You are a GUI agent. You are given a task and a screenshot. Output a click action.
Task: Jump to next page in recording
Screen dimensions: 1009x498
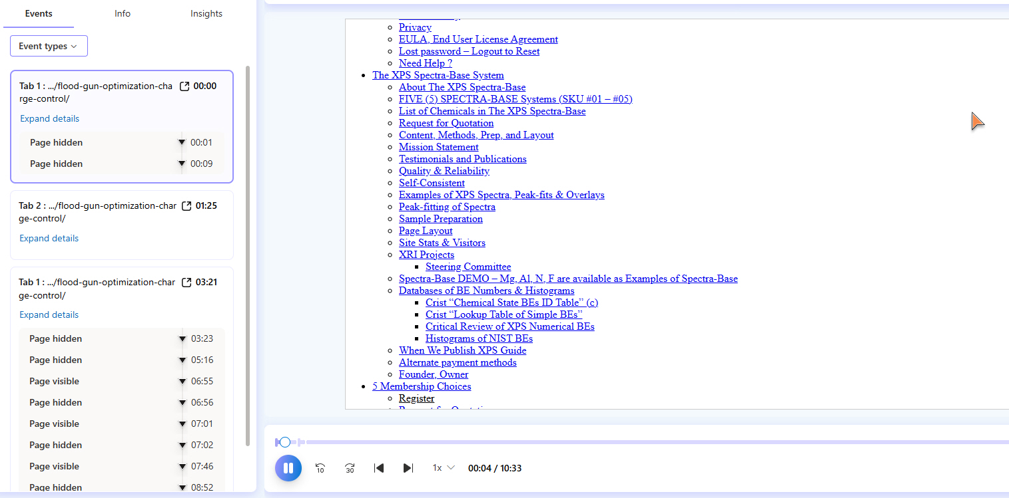[408, 468]
